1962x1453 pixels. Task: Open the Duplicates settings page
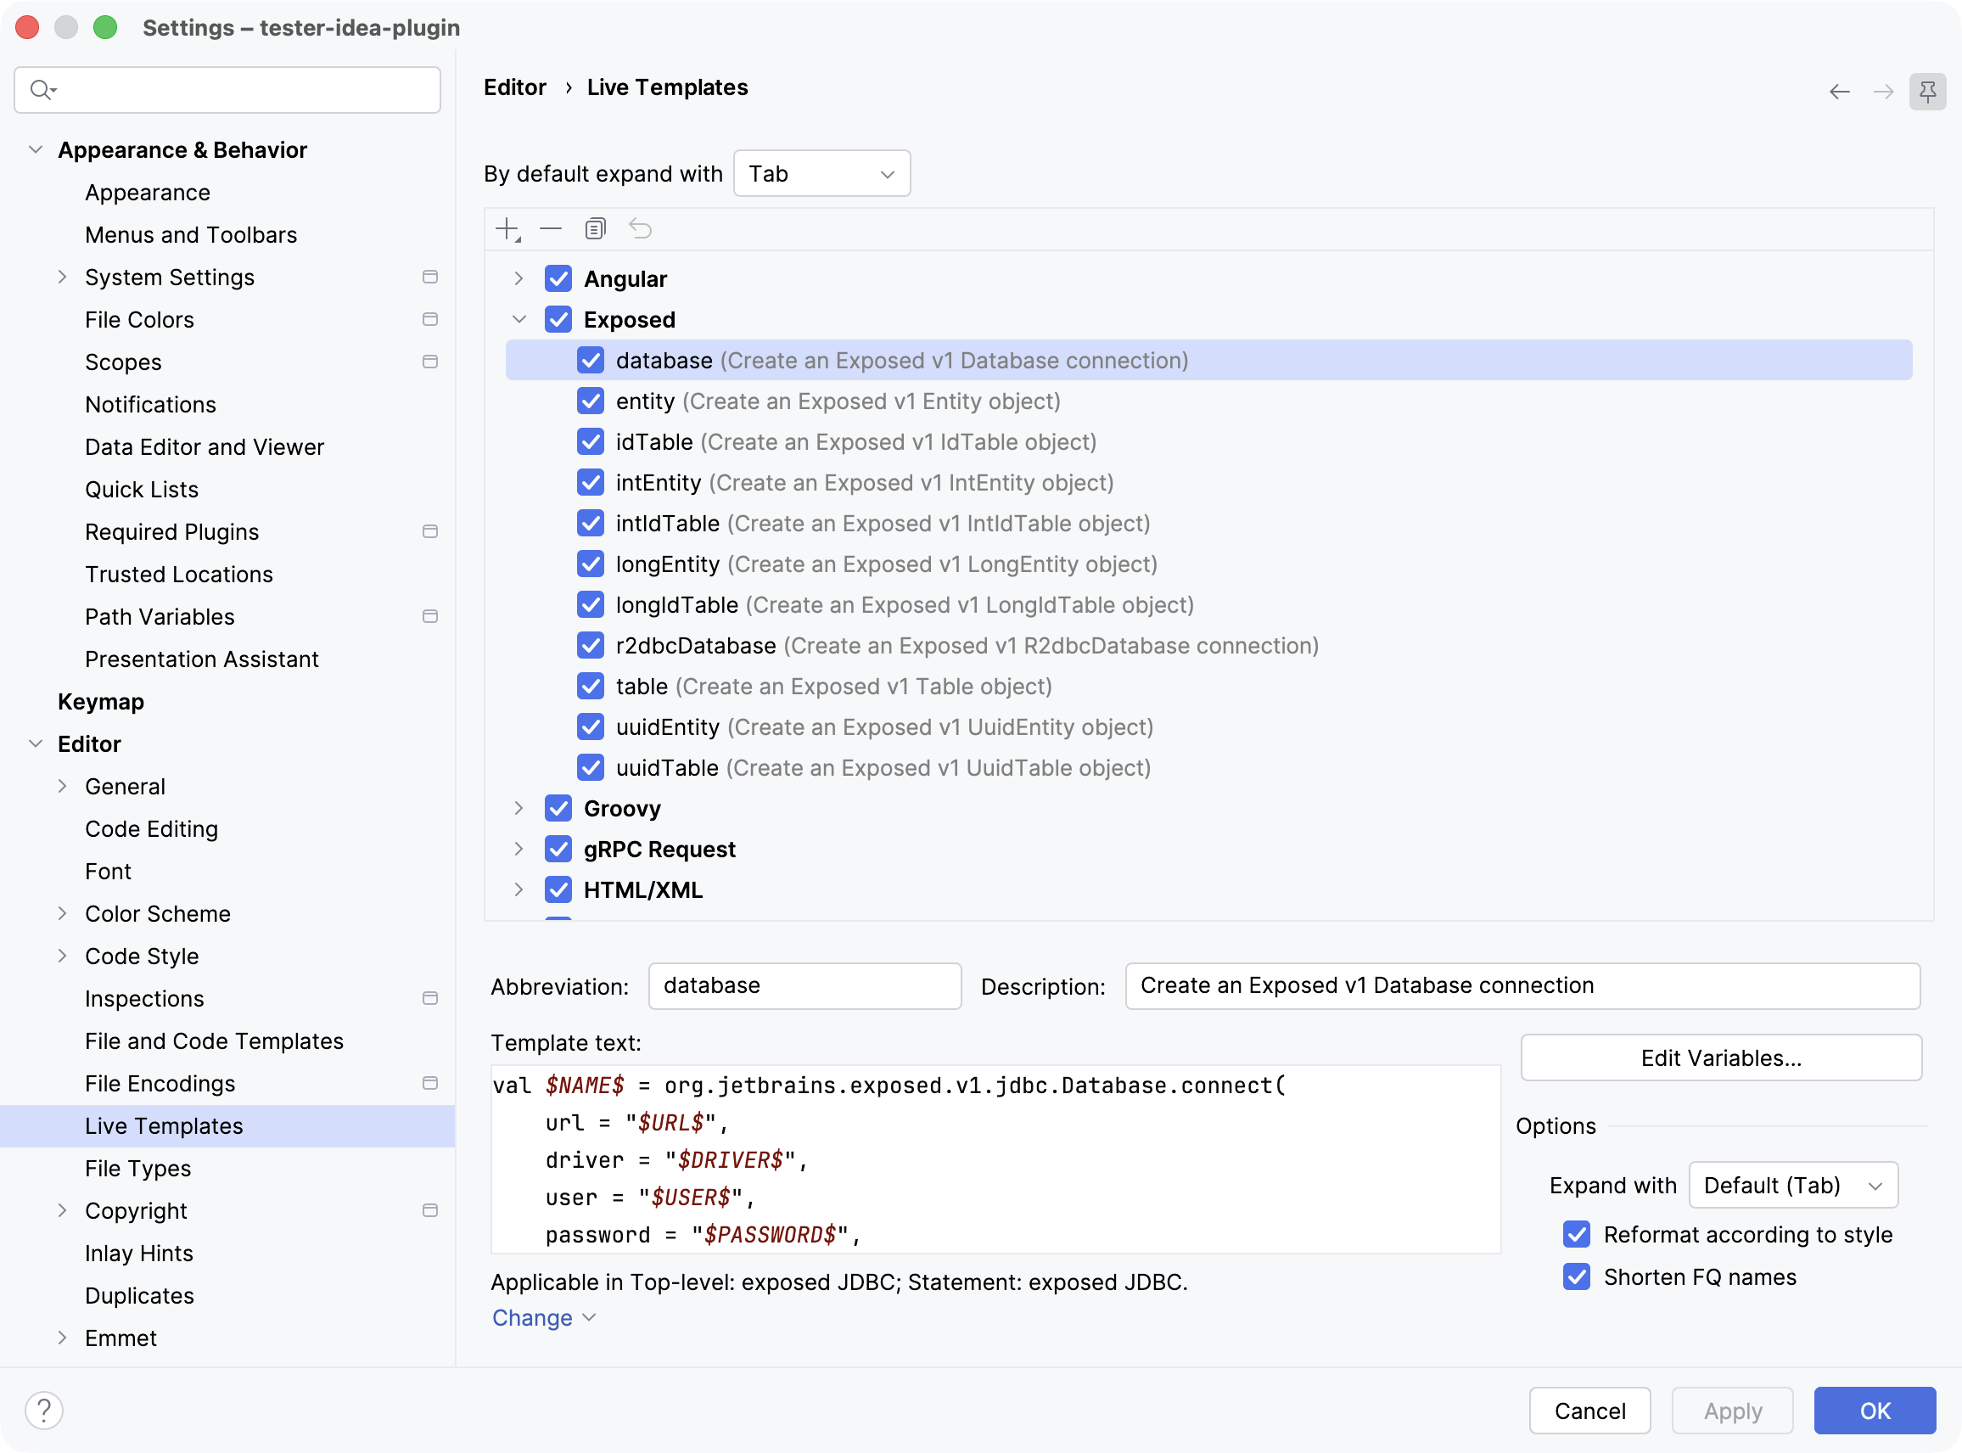[x=139, y=1295]
